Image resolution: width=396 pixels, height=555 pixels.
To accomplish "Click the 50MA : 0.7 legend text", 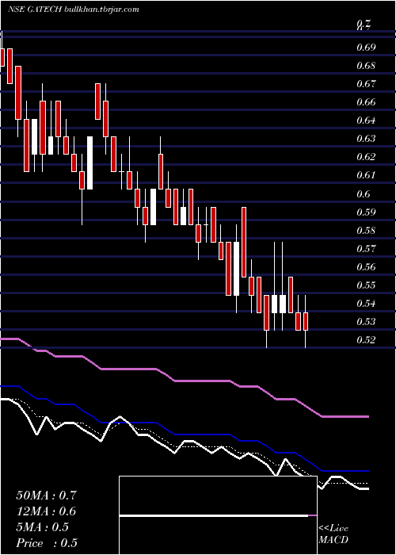I will (46, 496).
